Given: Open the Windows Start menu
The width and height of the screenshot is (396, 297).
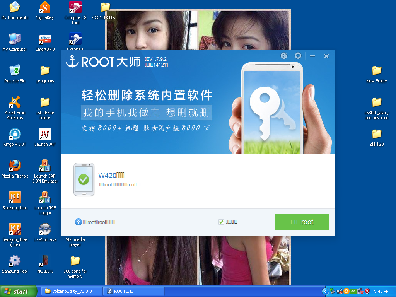Looking at the screenshot, I should 19,291.
